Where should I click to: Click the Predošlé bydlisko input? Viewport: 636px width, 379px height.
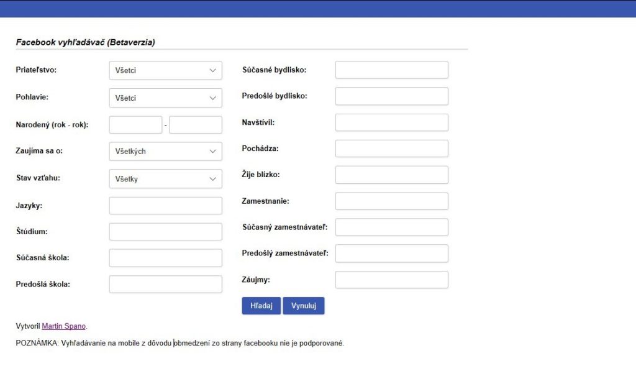click(x=391, y=96)
